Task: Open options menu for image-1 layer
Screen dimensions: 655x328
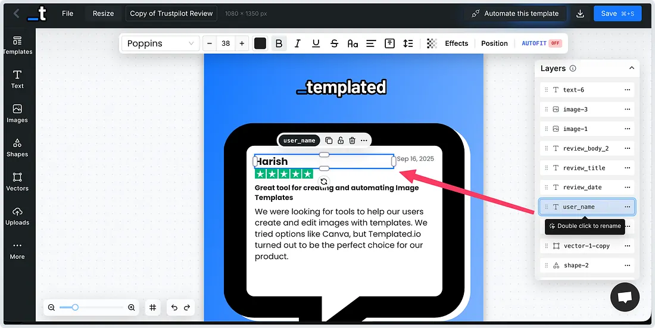Action: pos(628,129)
